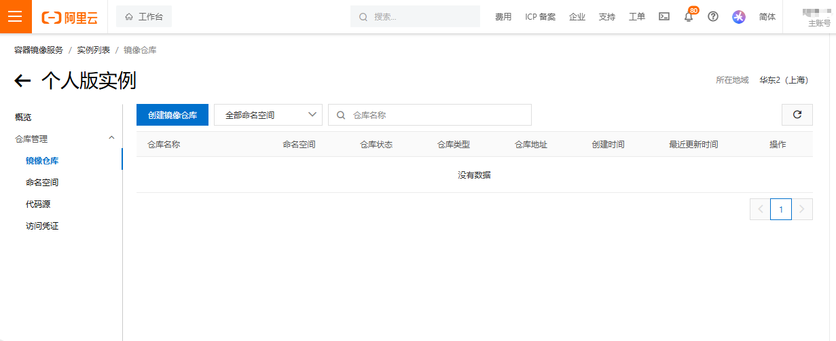
Task: Click the 仓库类型 column header
Action: click(x=454, y=145)
